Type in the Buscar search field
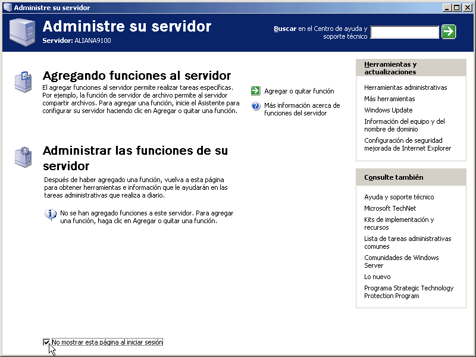Screen dimensions: 476x357 404,32
